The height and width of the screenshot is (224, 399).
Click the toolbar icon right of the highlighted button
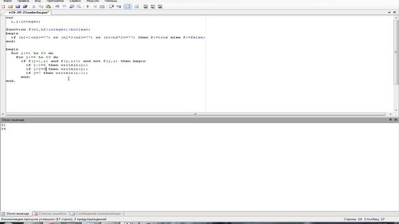click(x=137, y=7)
